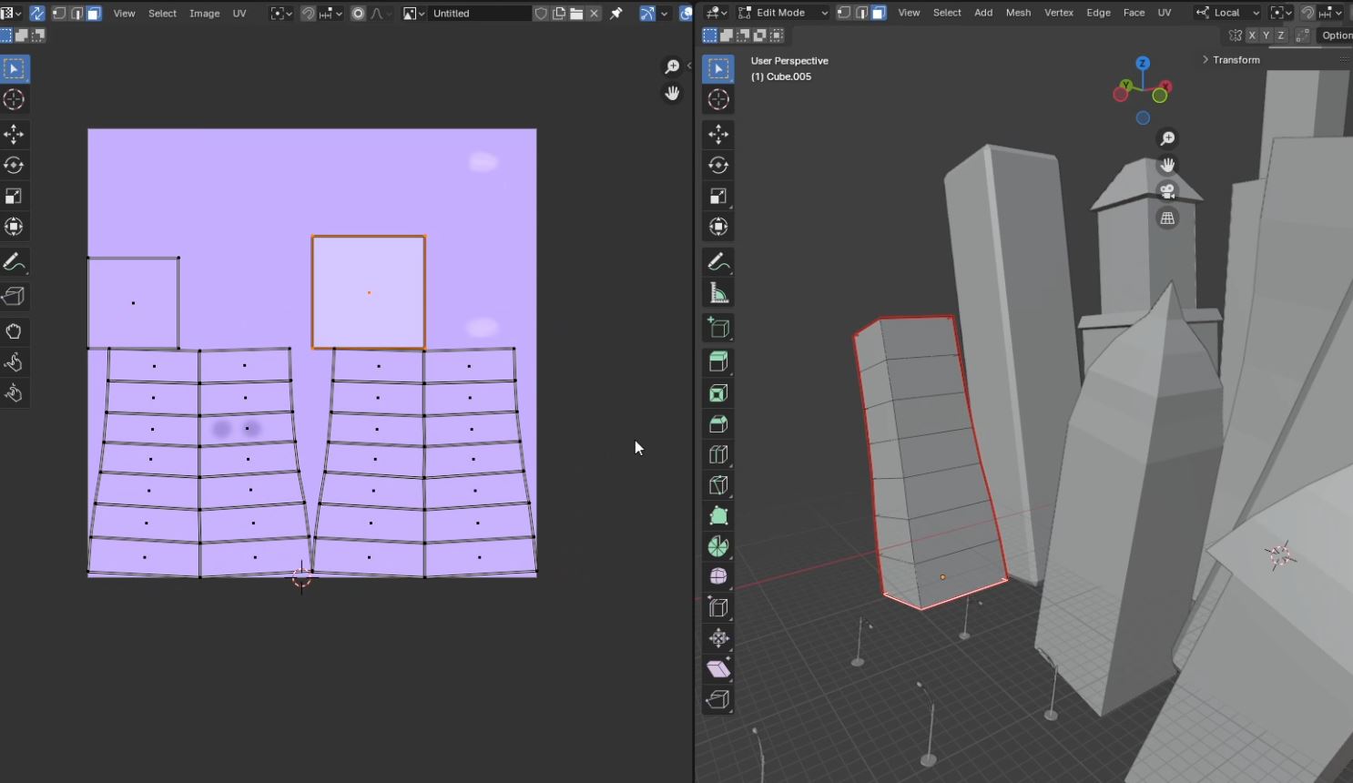Select the UV Pinch sculpt tool
Viewport: 1353px width, 783px height.
(x=14, y=393)
